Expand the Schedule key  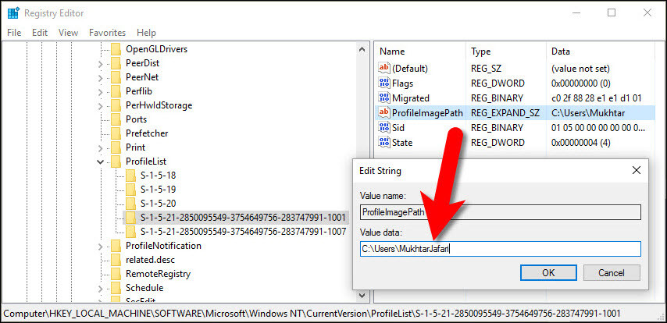tap(101, 289)
